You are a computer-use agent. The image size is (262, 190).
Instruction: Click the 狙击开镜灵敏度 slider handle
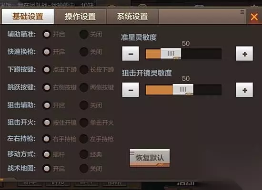(183, 89)
